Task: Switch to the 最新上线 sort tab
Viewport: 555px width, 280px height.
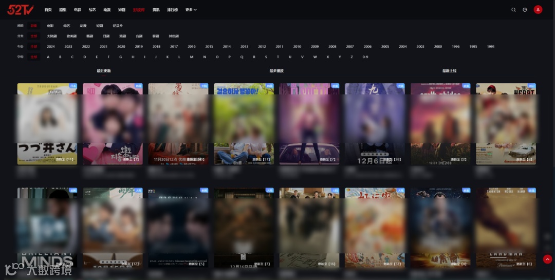Action: [449, 71]
